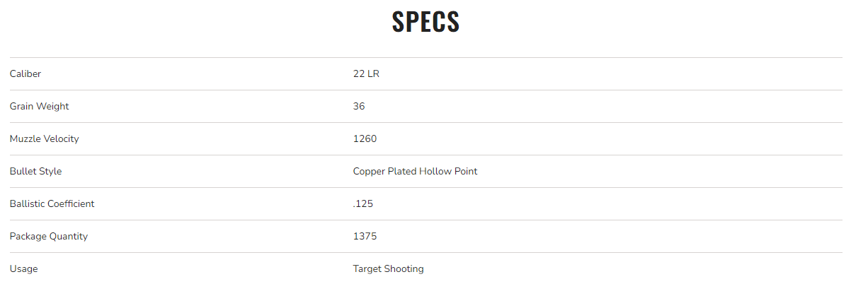Viewport: 851px width, 284px height.
Task: Click the word Weight in the table
Action: (x=54, y=107)
